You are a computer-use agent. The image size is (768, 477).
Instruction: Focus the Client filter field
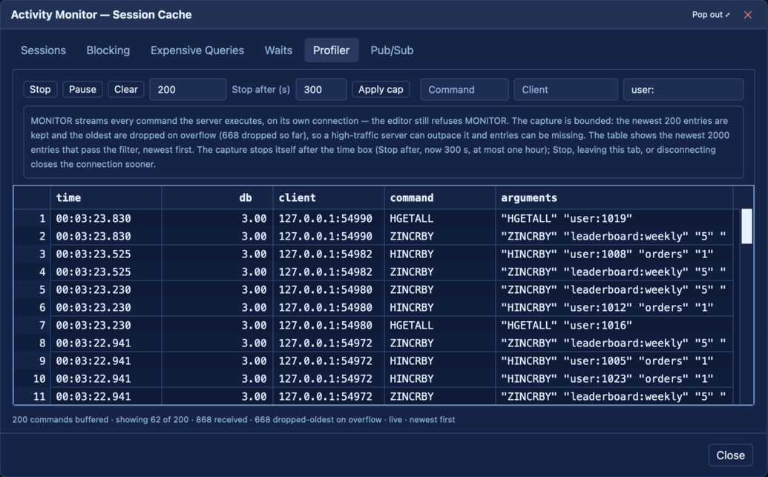click(565, 90)
